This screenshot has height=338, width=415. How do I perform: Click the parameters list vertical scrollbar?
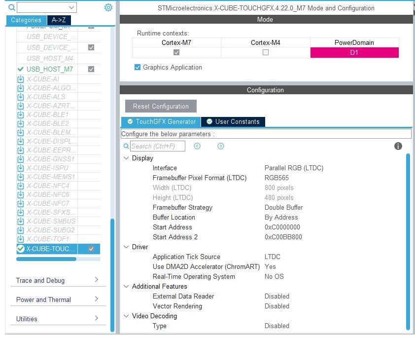[x=409, y=242]
